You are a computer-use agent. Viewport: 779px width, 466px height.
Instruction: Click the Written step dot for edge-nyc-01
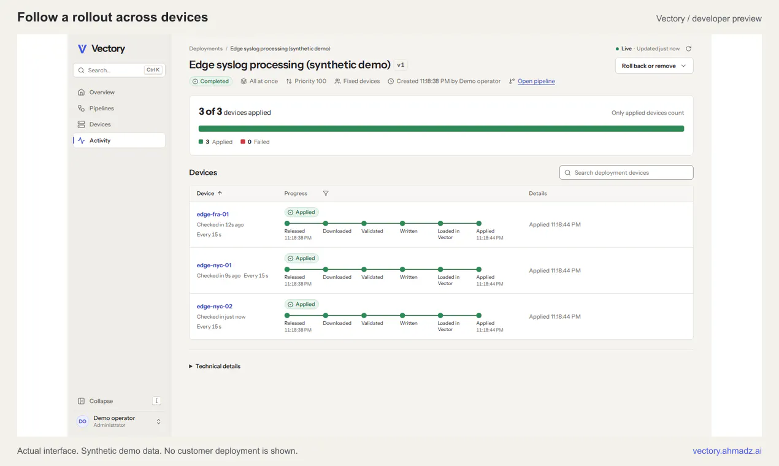tap(402, 269)
